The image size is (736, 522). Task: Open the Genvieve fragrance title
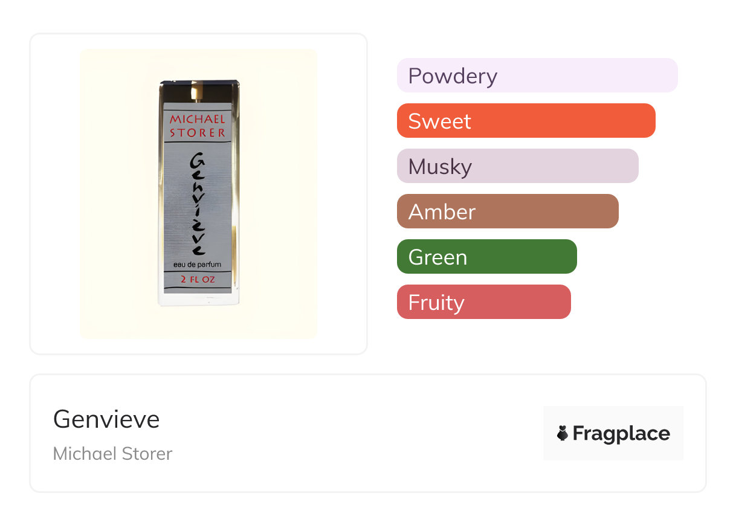coord(106,419)
